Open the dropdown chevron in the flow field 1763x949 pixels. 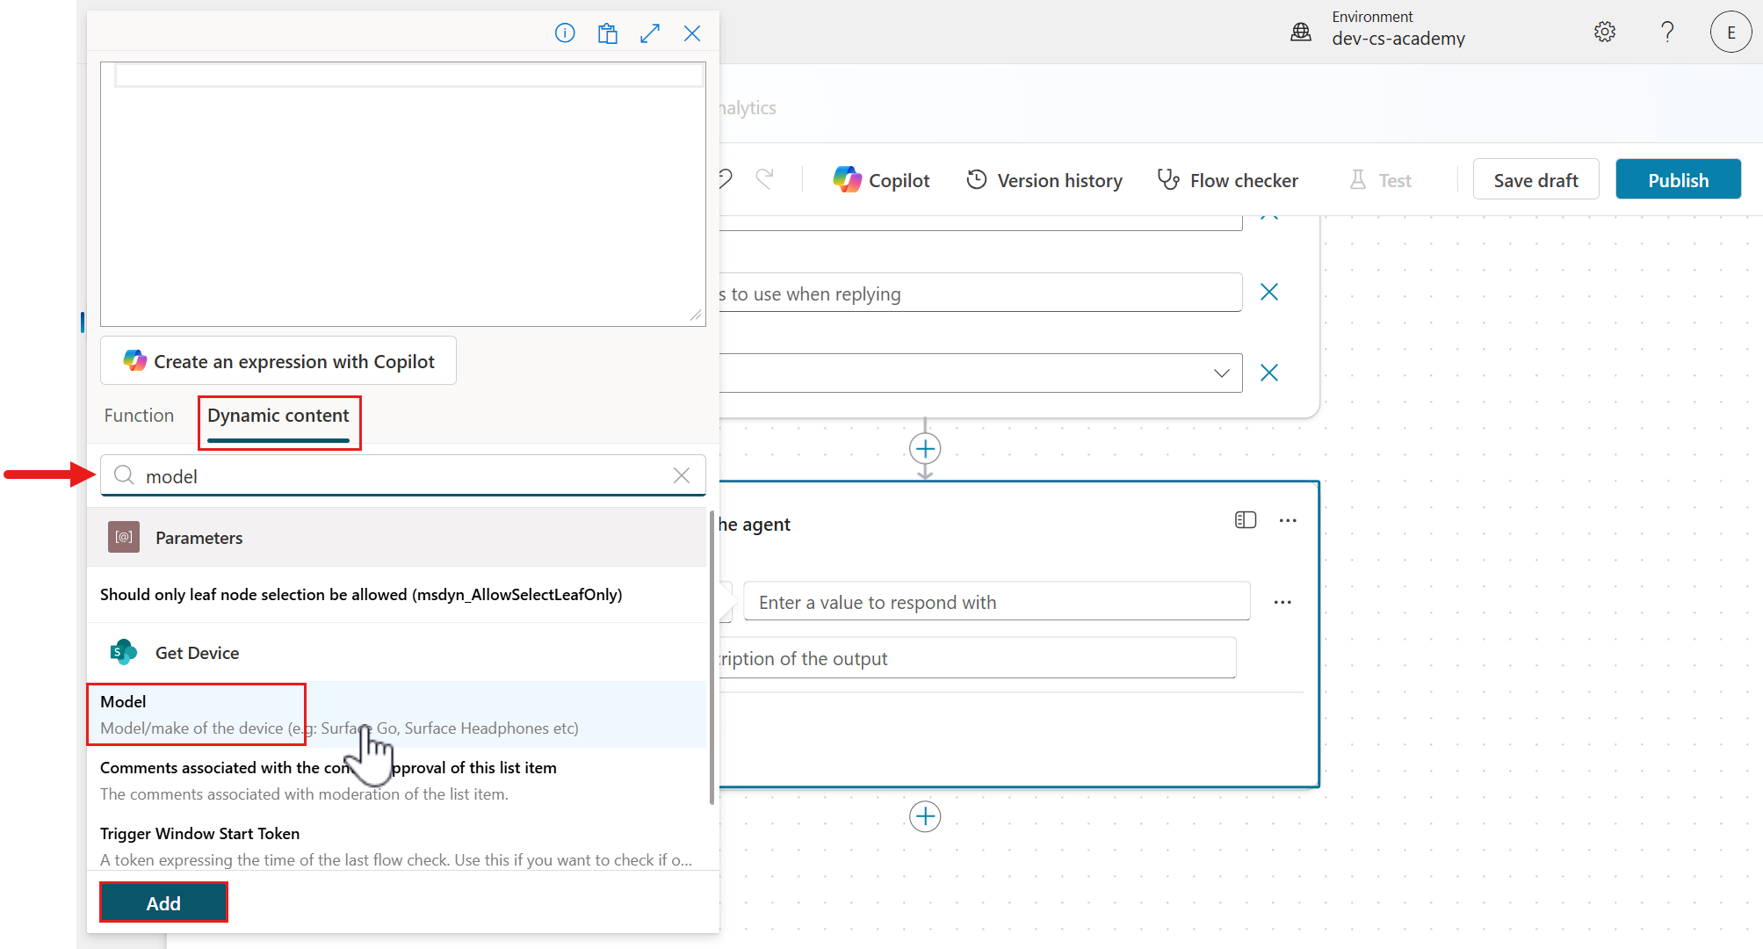[x=1222, y=373]
